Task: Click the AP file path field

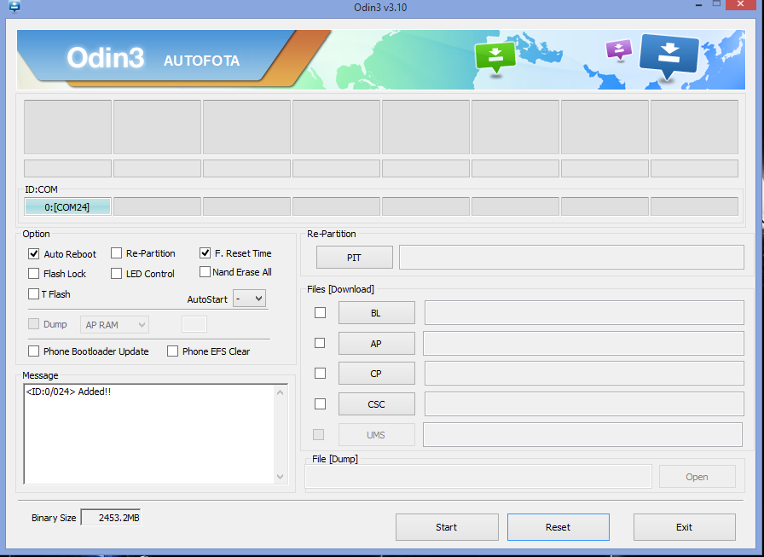Action: [583, 344]
